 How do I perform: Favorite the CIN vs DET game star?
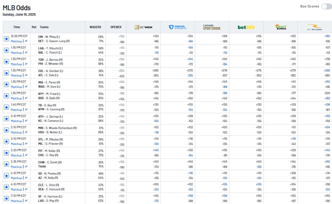(6, 39)
